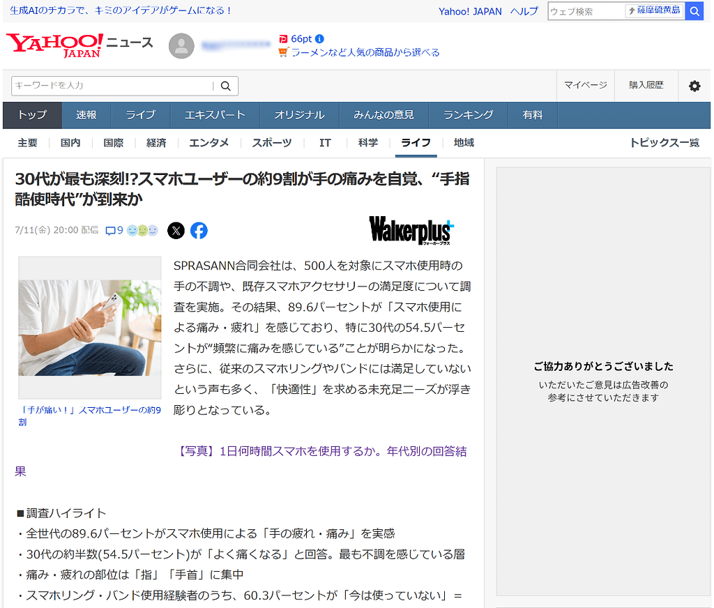Switch to the ランキング tab
The width and height of the screenshot is (714, 608).
(468, 115)
